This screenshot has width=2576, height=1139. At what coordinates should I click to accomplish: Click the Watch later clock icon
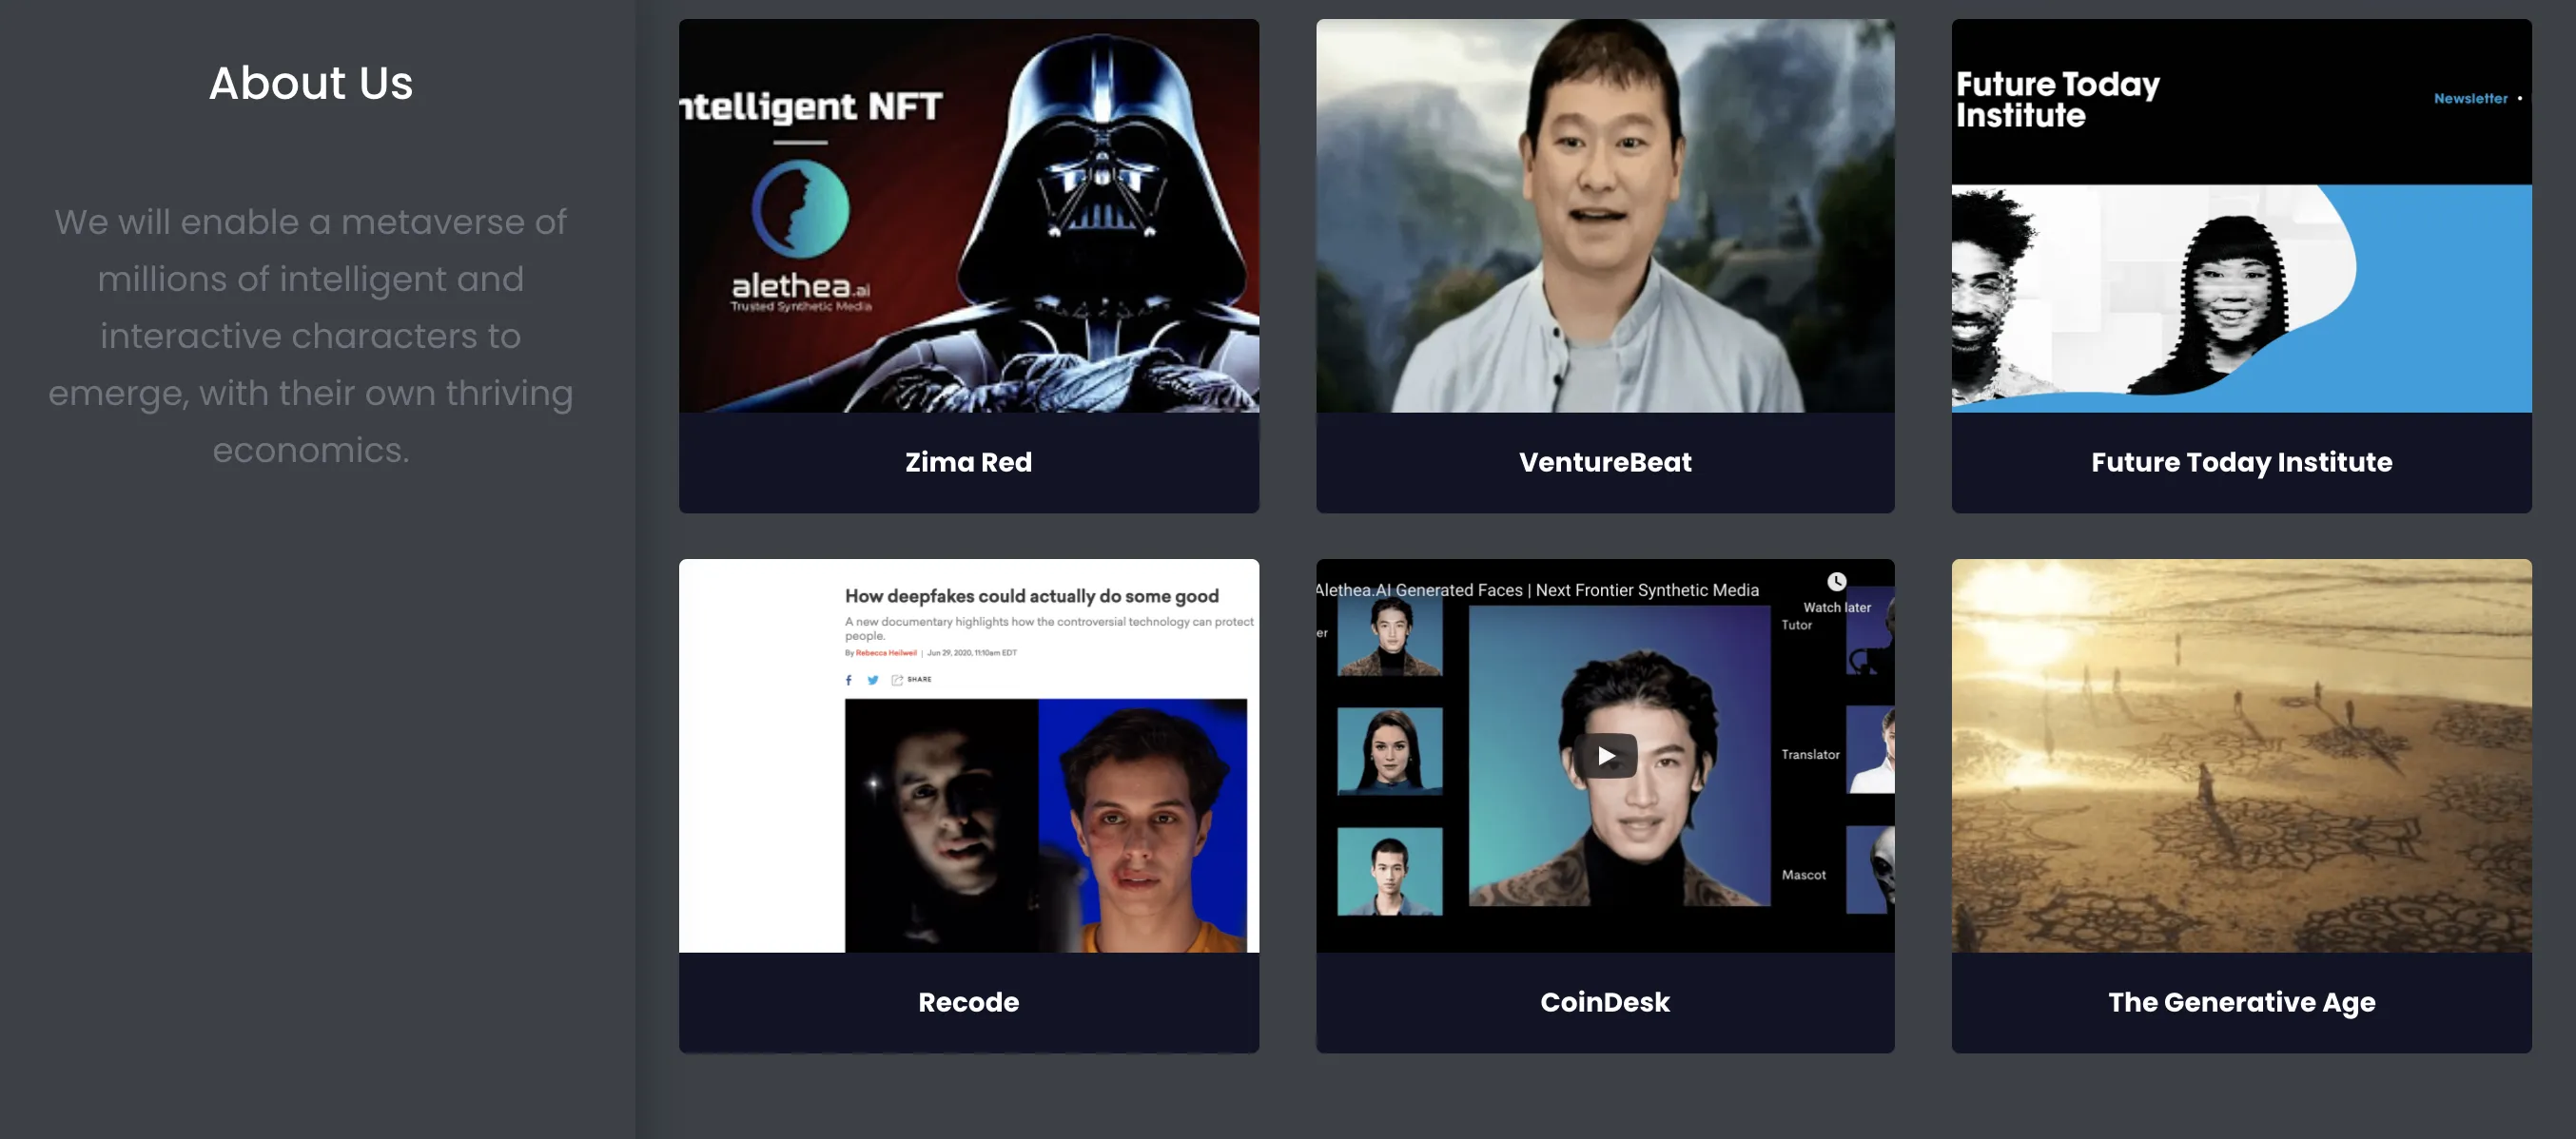1837,582
